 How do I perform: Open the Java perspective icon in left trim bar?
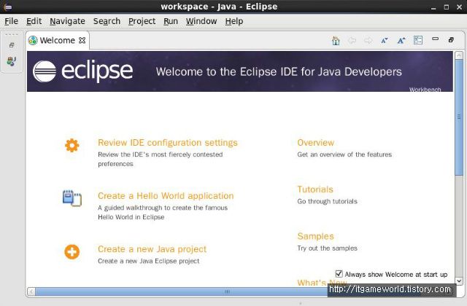[x=12, y=61]
